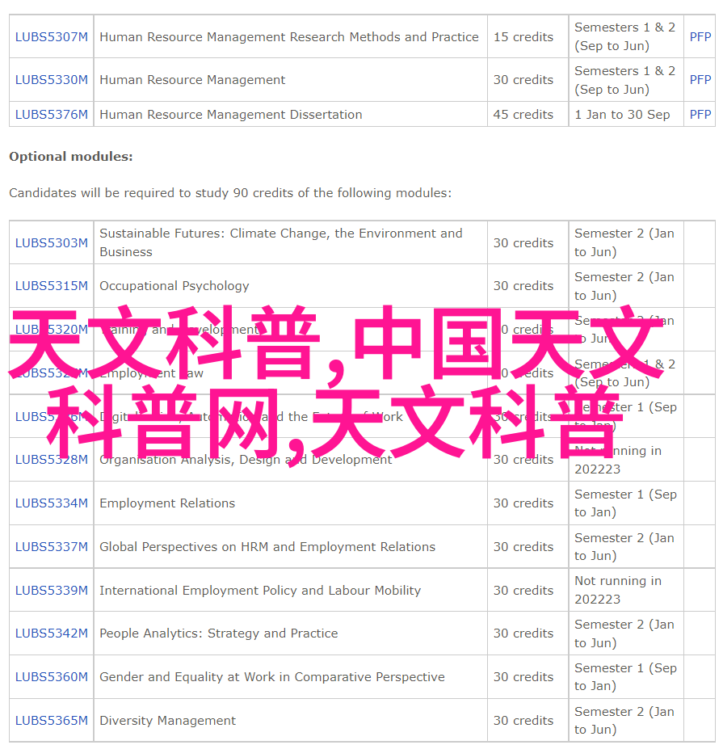Open the LUBS5334M Employment Relations link
This screenshot has width=723, height=745.
click(x=51, y=503)
